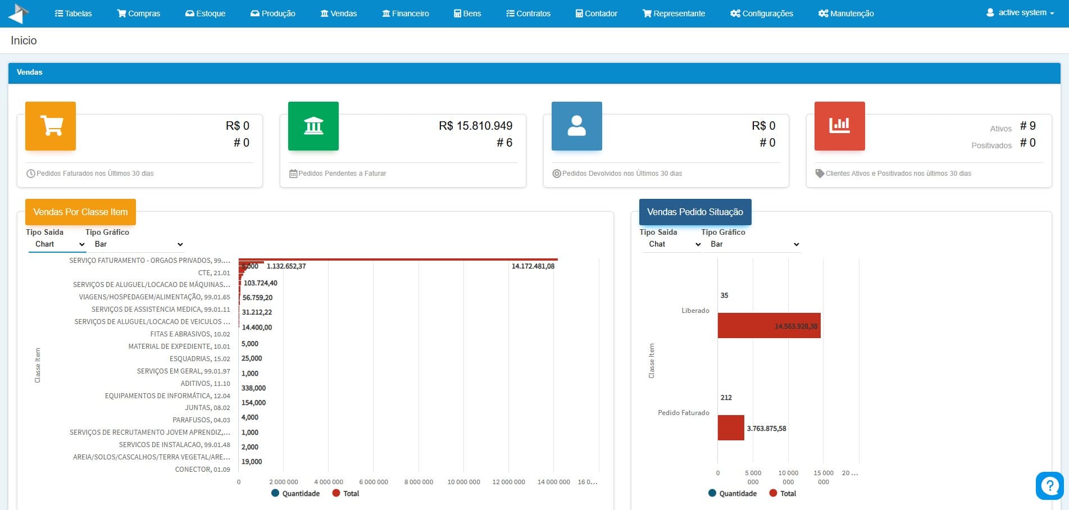Toggle Quantidade series in Pedido Situação legend
1069x510 pixels.
tap(733, 494)
